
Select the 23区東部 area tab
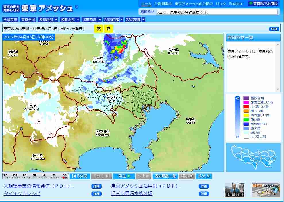pyautogui.click(x=133, y=20)
